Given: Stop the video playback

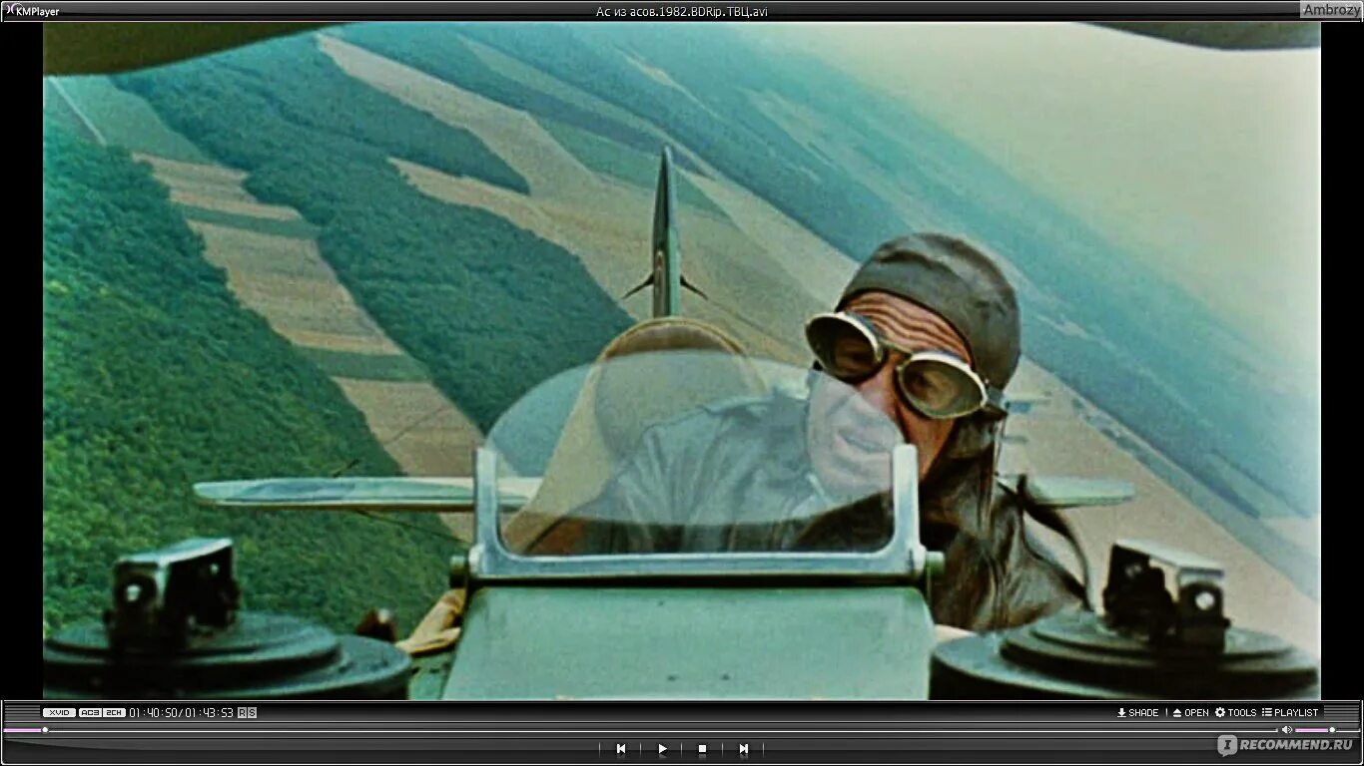Looking at the screenshot, I should pyautogui.click(x=702, y=748).
